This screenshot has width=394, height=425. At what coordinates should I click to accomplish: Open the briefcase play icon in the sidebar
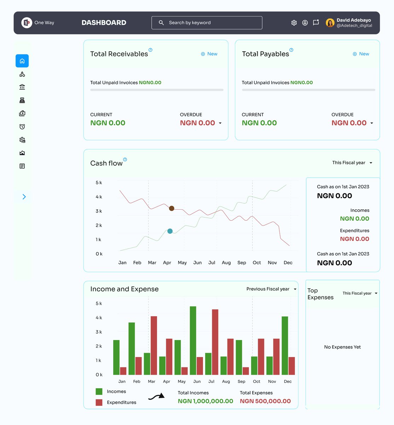pos(22,113)
